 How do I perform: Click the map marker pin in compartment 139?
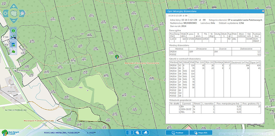point(117,57)
